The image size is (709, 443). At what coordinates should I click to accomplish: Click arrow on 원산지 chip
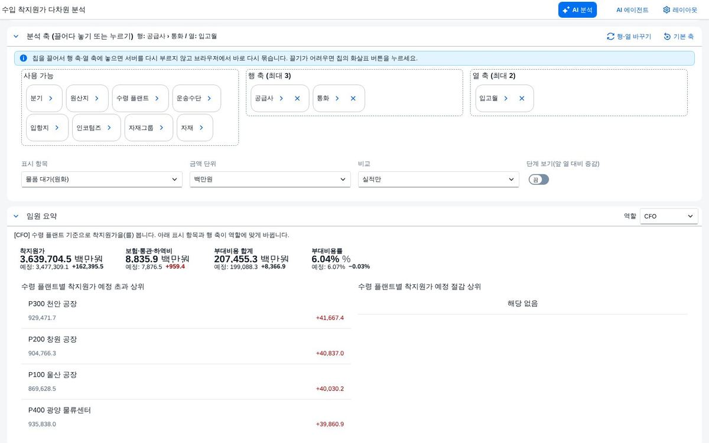[x=97, y=99]
